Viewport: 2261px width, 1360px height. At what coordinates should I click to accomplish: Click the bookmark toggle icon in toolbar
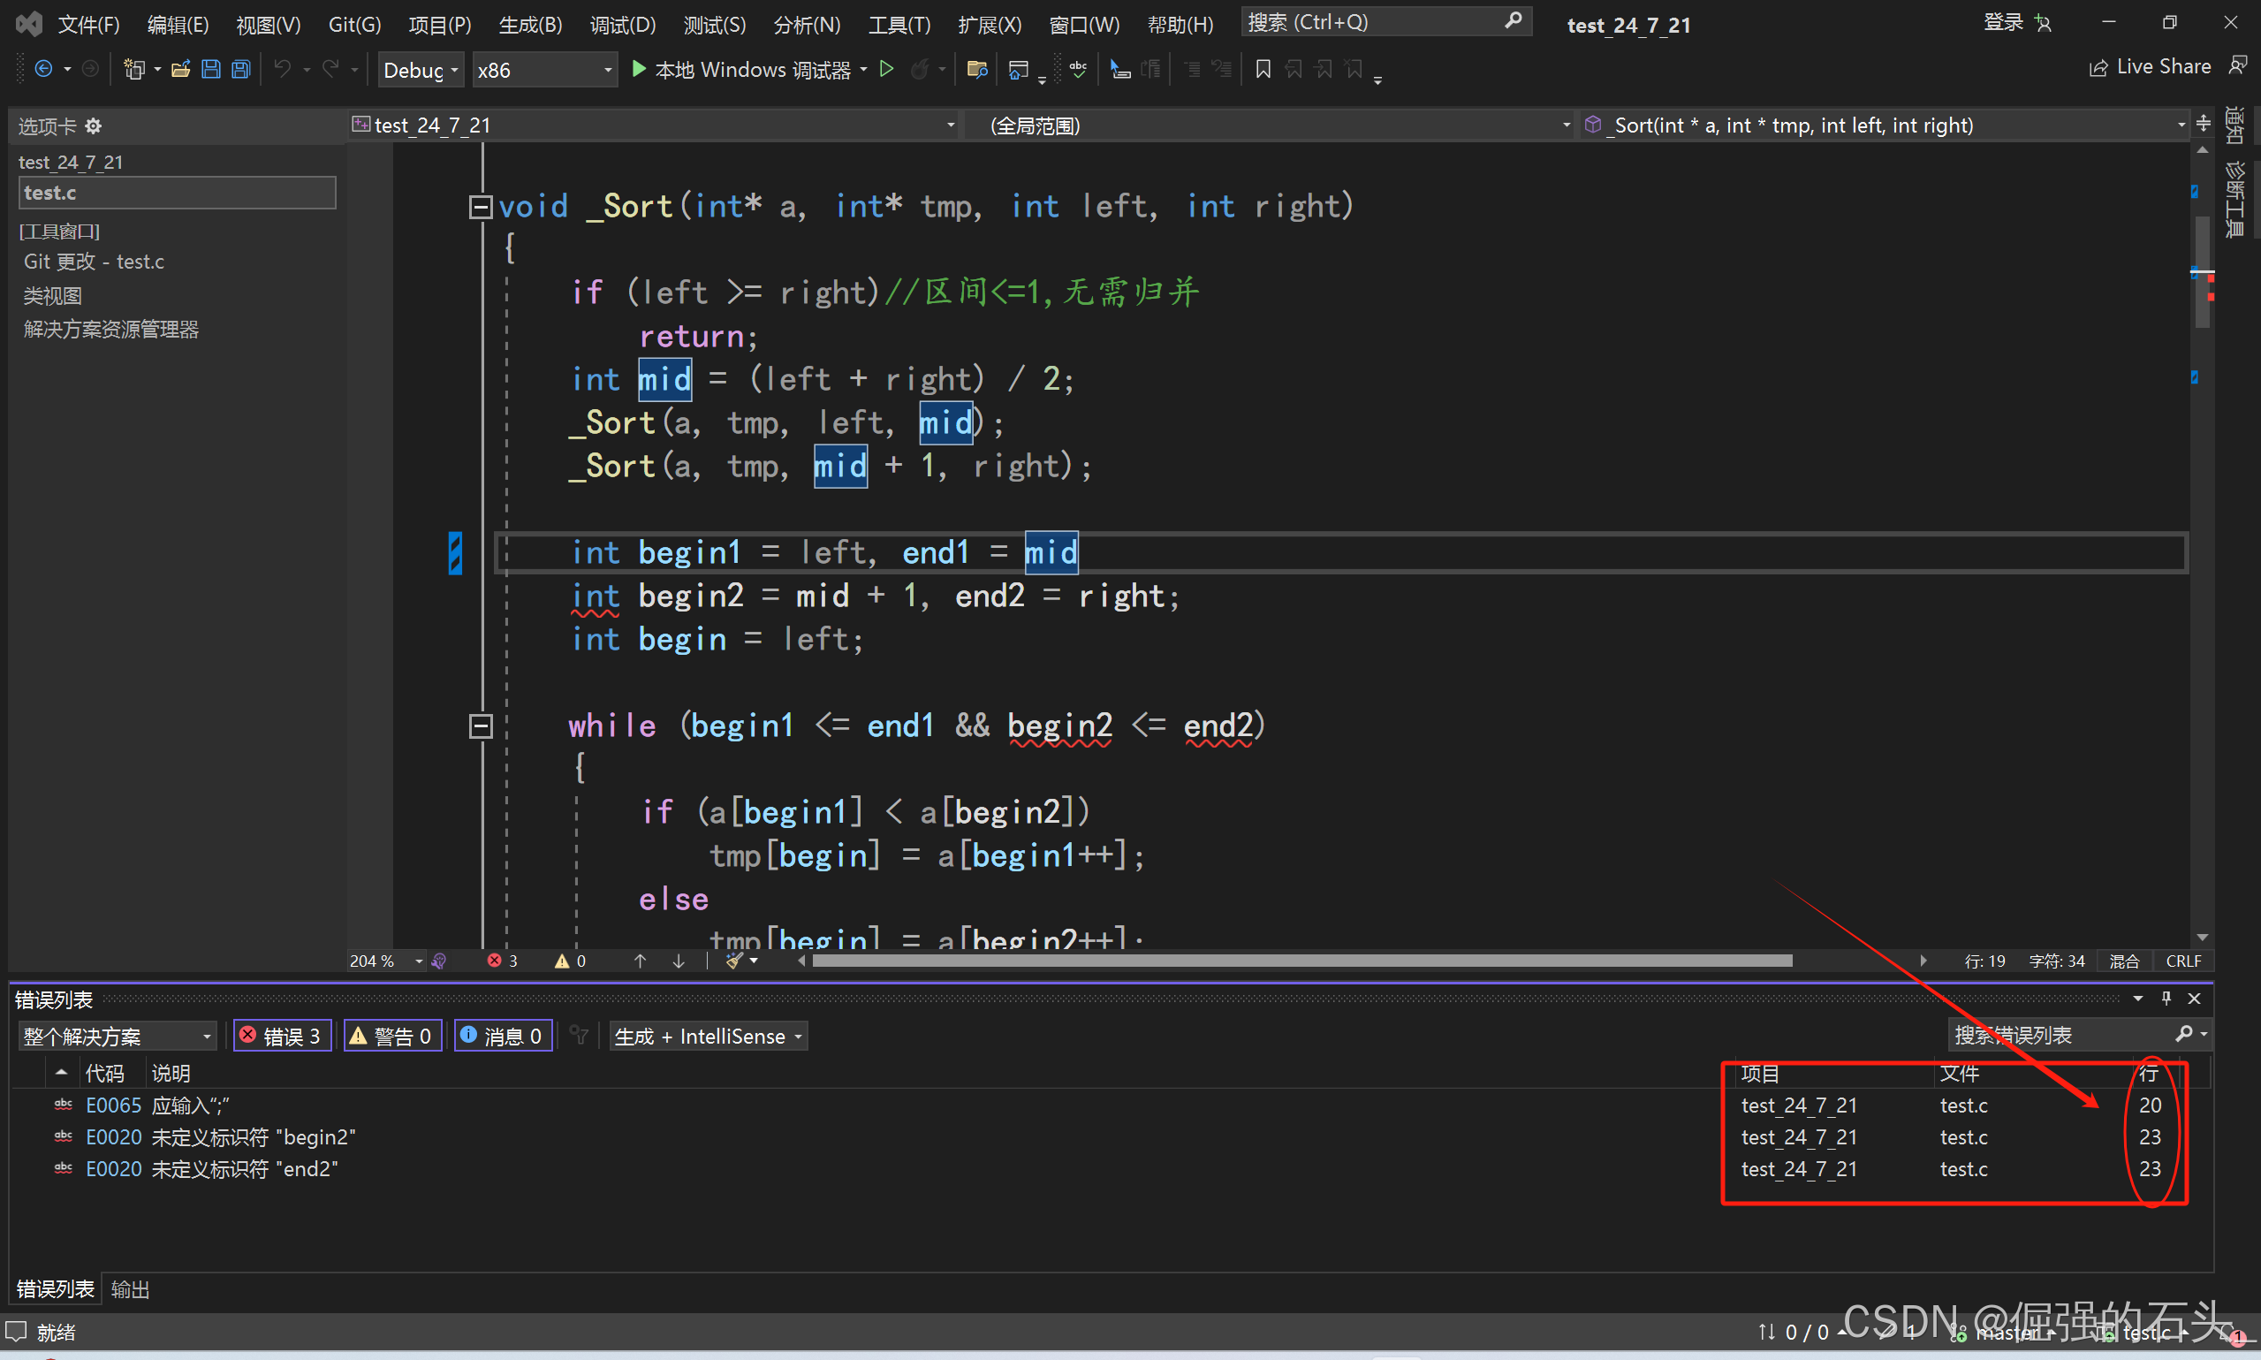click(1263, 70)
